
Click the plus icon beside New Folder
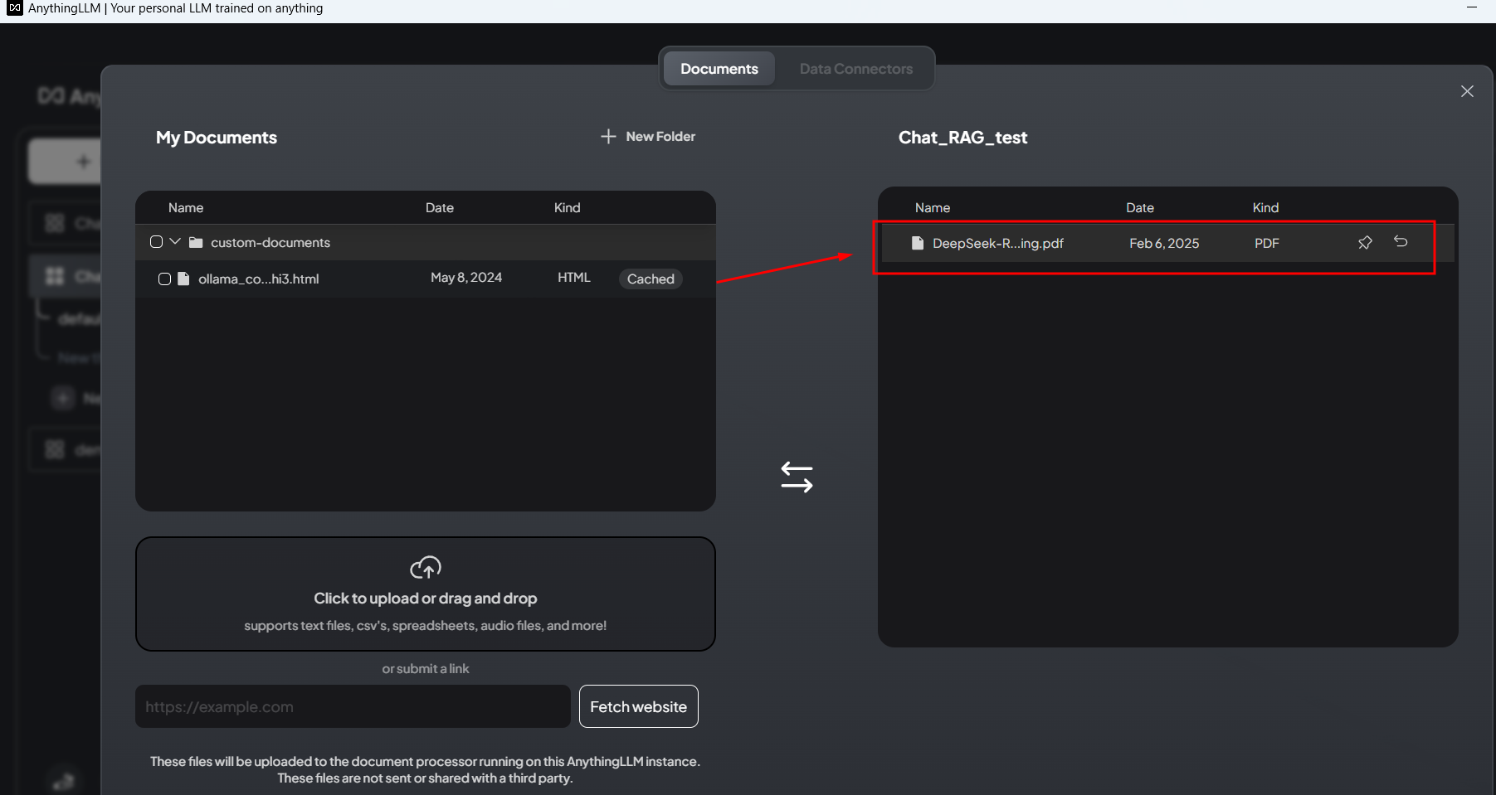pos(608,136)
